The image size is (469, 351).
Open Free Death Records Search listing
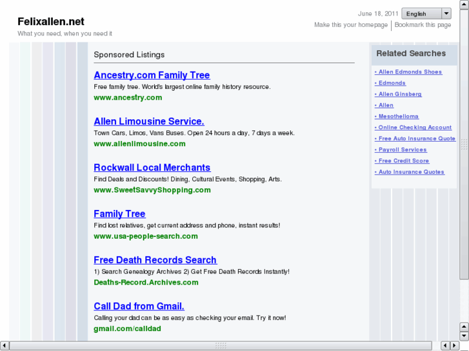tap(155, 260)
